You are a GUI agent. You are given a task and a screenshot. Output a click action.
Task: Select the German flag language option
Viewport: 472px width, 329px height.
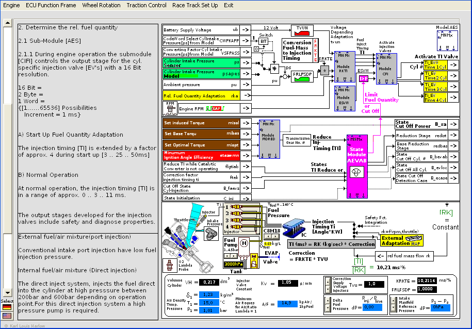(7, 307)
